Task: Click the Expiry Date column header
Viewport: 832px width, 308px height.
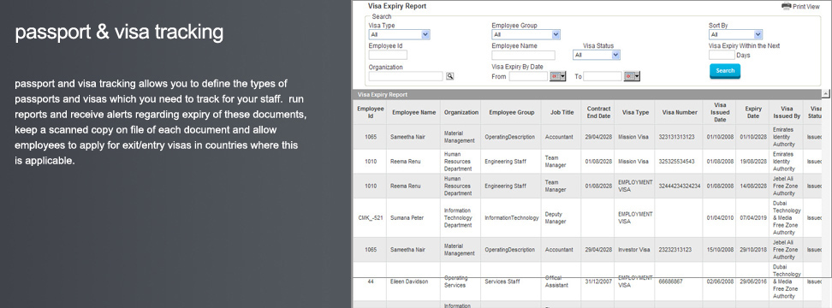Action: point(752,112)
